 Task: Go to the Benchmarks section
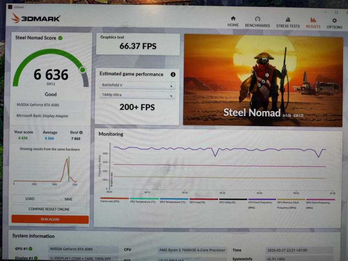click(257, 22)
